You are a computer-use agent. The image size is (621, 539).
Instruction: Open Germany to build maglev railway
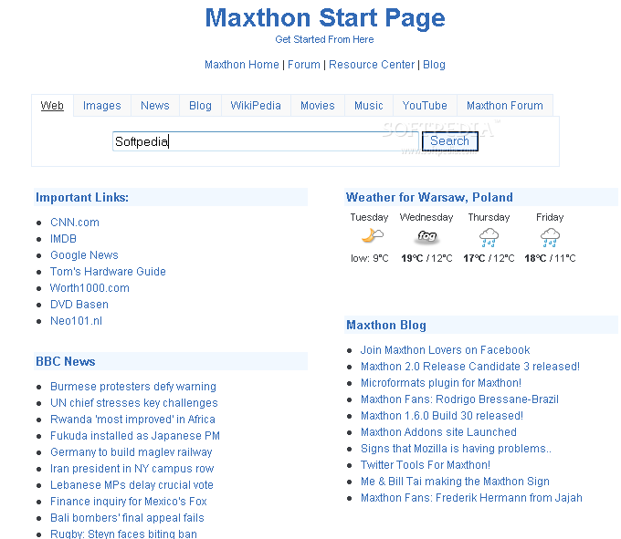pos(132,452)
